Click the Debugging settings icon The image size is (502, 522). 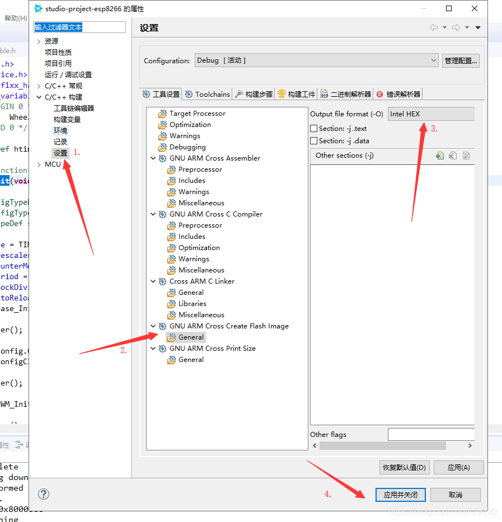tap(162, 147)
